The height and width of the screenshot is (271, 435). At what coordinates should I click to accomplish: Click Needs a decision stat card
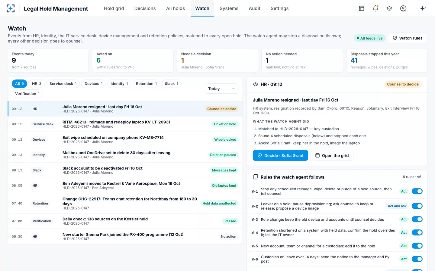coord(217,61)
